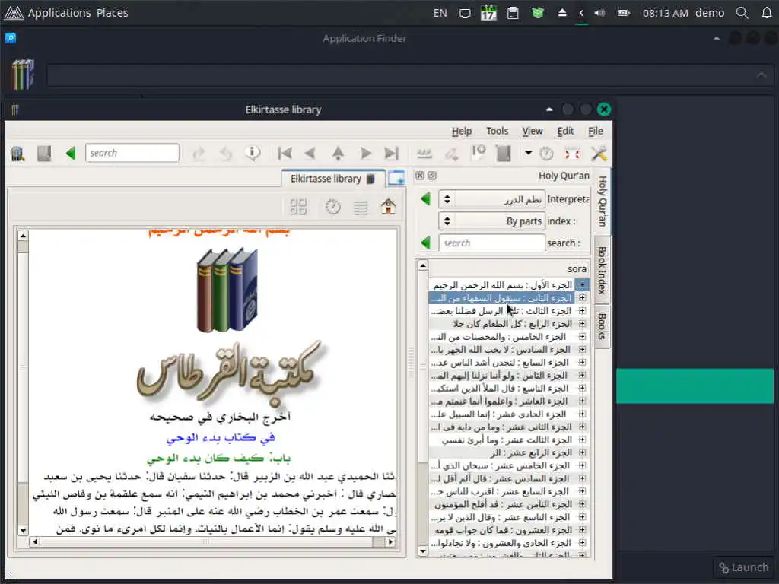Expand the الجزء الثالث tree item
The height and width of the screenshot is (584, 779).
(582, 311)
